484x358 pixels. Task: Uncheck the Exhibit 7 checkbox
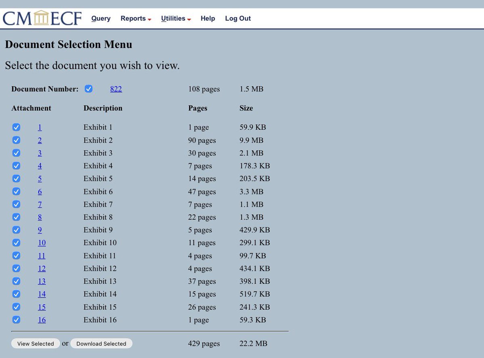[16, 204]
